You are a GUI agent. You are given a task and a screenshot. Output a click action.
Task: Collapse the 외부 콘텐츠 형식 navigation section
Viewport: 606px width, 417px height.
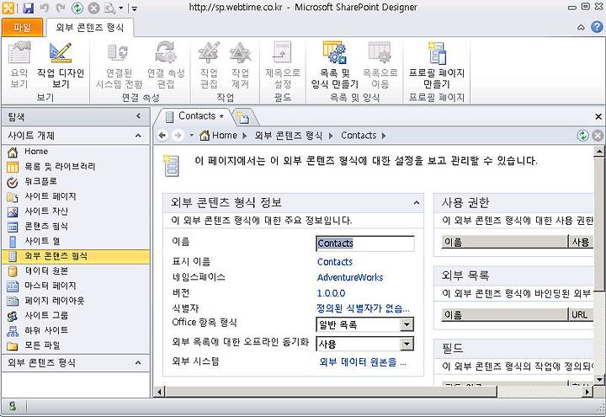tap(138, 363)
